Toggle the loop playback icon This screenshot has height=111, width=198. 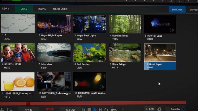(106, 109)
